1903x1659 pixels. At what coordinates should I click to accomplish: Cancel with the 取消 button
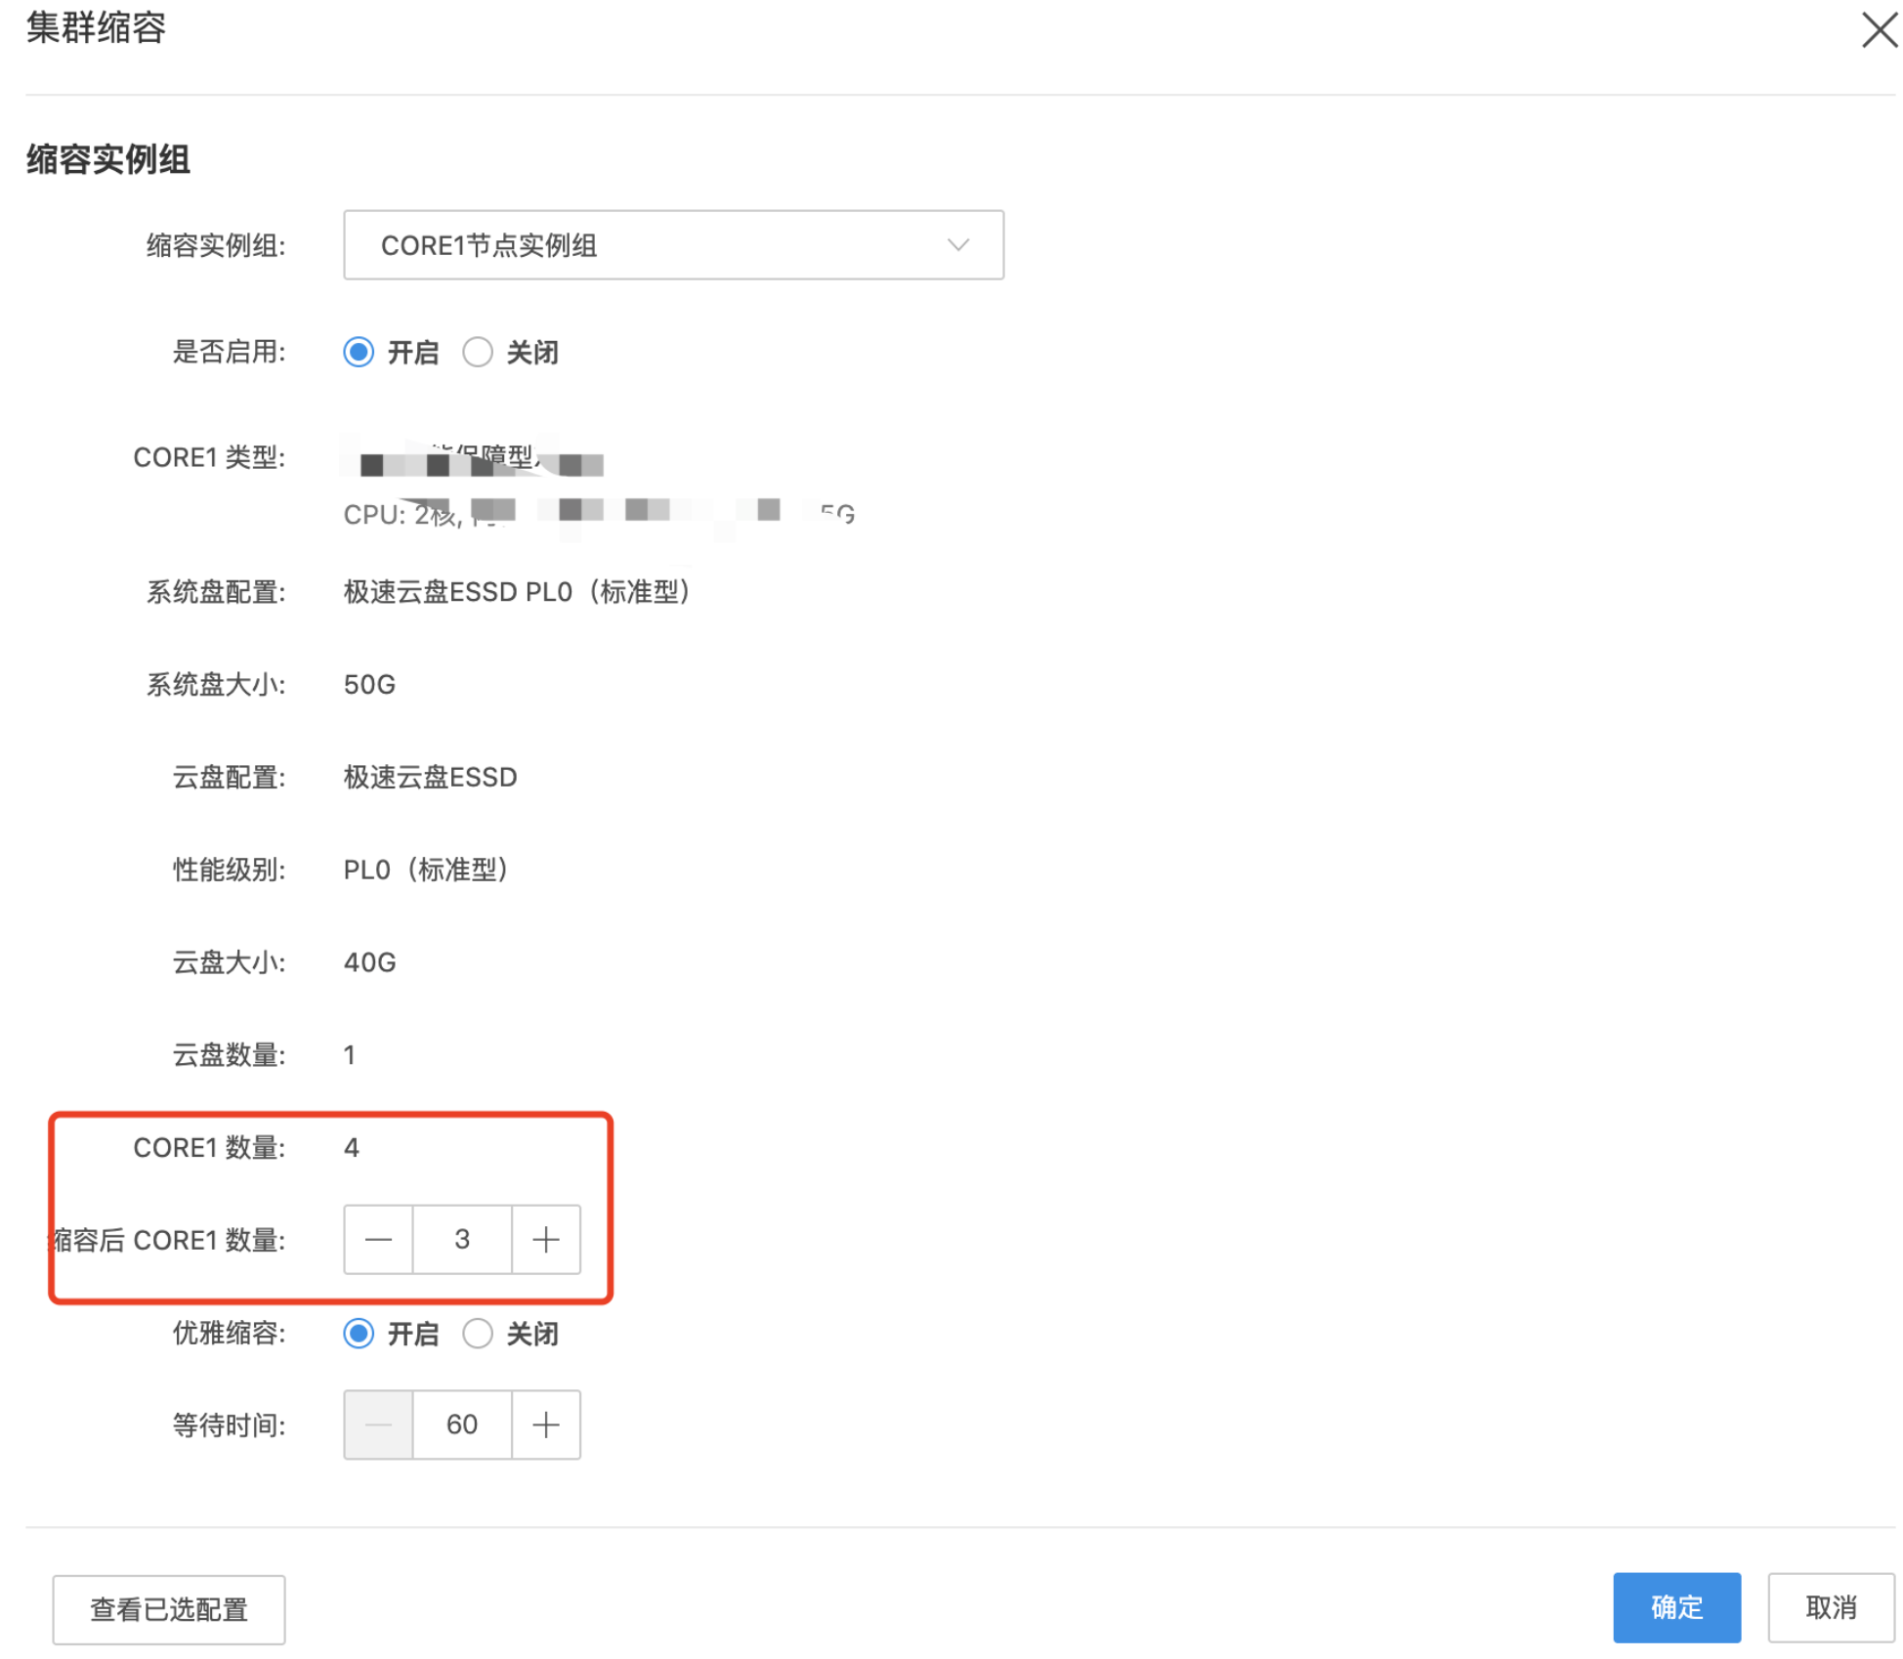[x=1830, y=1606]
